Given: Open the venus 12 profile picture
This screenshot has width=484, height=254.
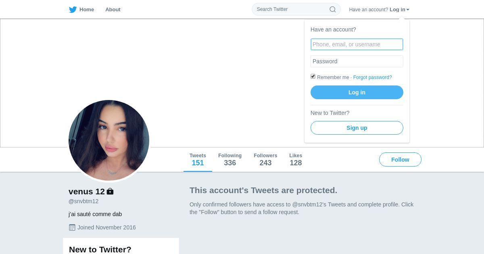Looking at the screenshot, I should [x=109, y=140].
